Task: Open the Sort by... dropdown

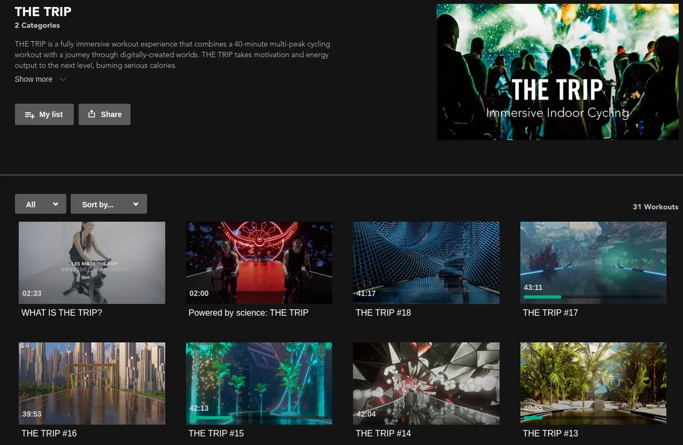Action: 109,205
